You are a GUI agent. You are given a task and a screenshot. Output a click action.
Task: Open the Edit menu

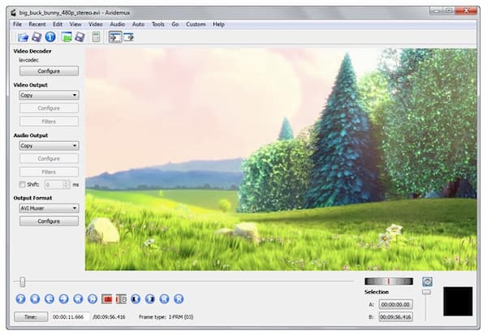pyautogui.click(x=58, y=24)
